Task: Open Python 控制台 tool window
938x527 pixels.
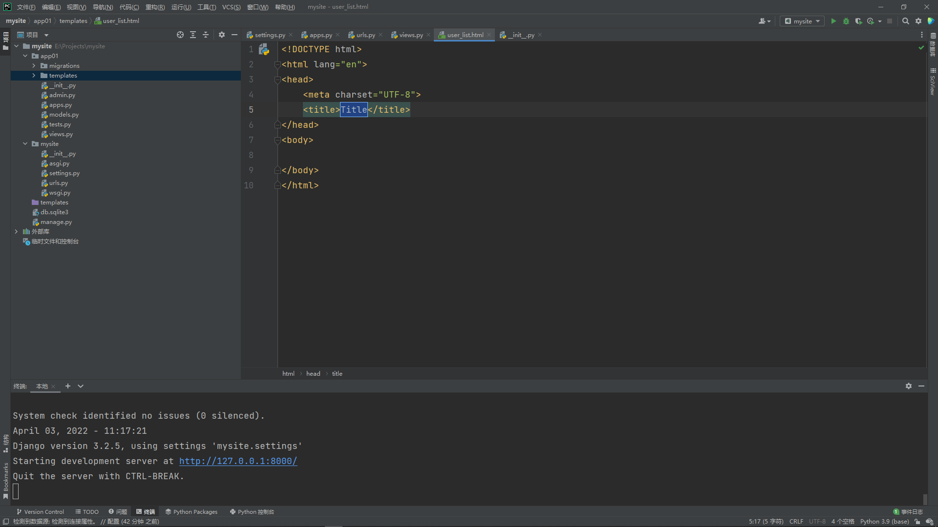Action: pos(252,512)
